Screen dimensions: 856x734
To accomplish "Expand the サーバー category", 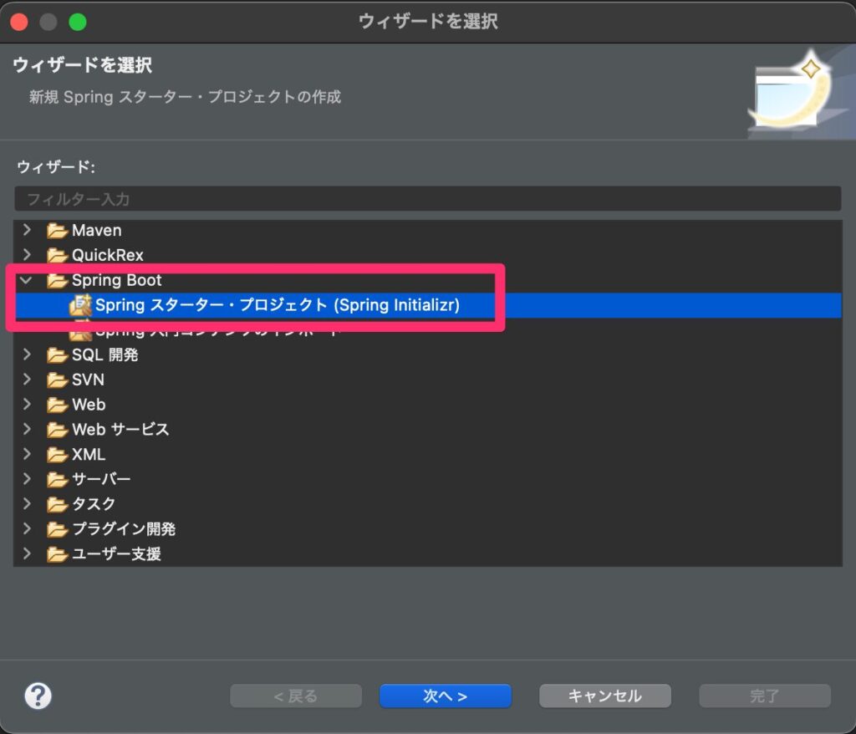I will [27, 479].
